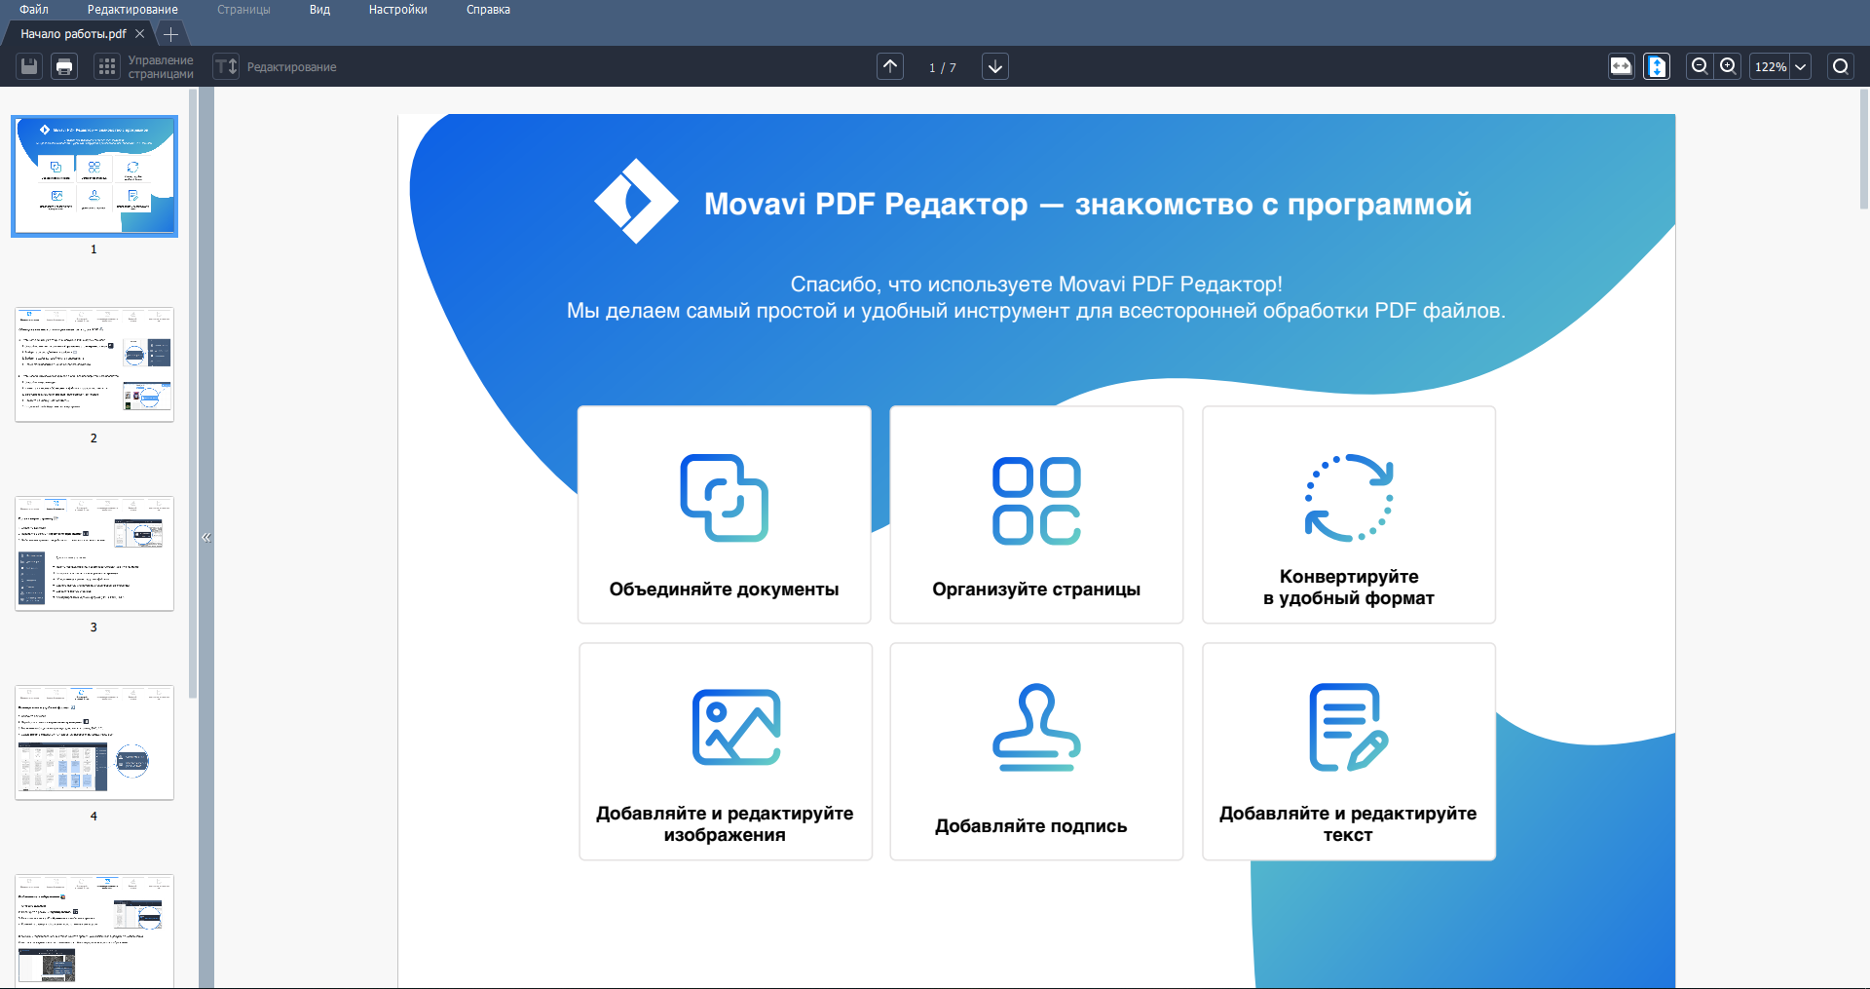Click the thumbnail panel scrollbar
This screenshot has height=989, width=1870.
193,393
